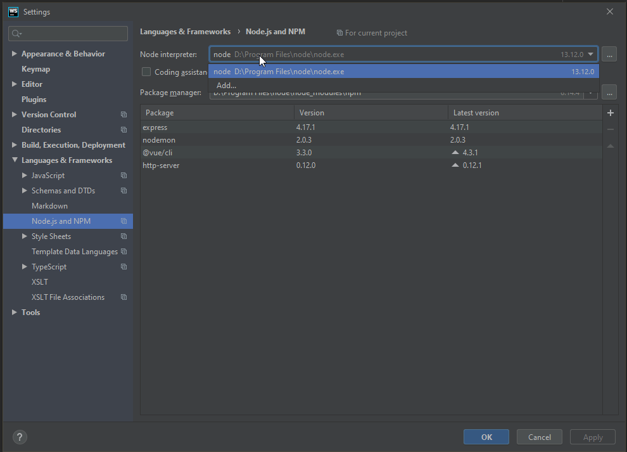
Task: Select the express package row
Action: pos(371,127)
